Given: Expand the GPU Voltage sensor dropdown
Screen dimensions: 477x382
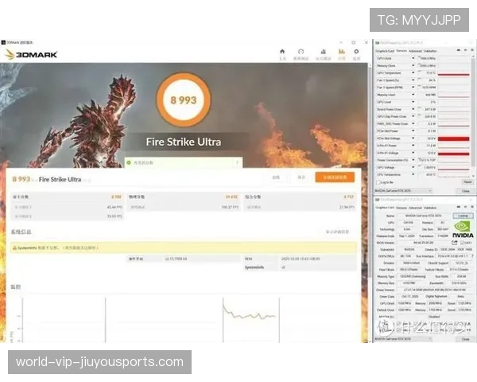Looking at the screenshot, I should coord(413,167).
